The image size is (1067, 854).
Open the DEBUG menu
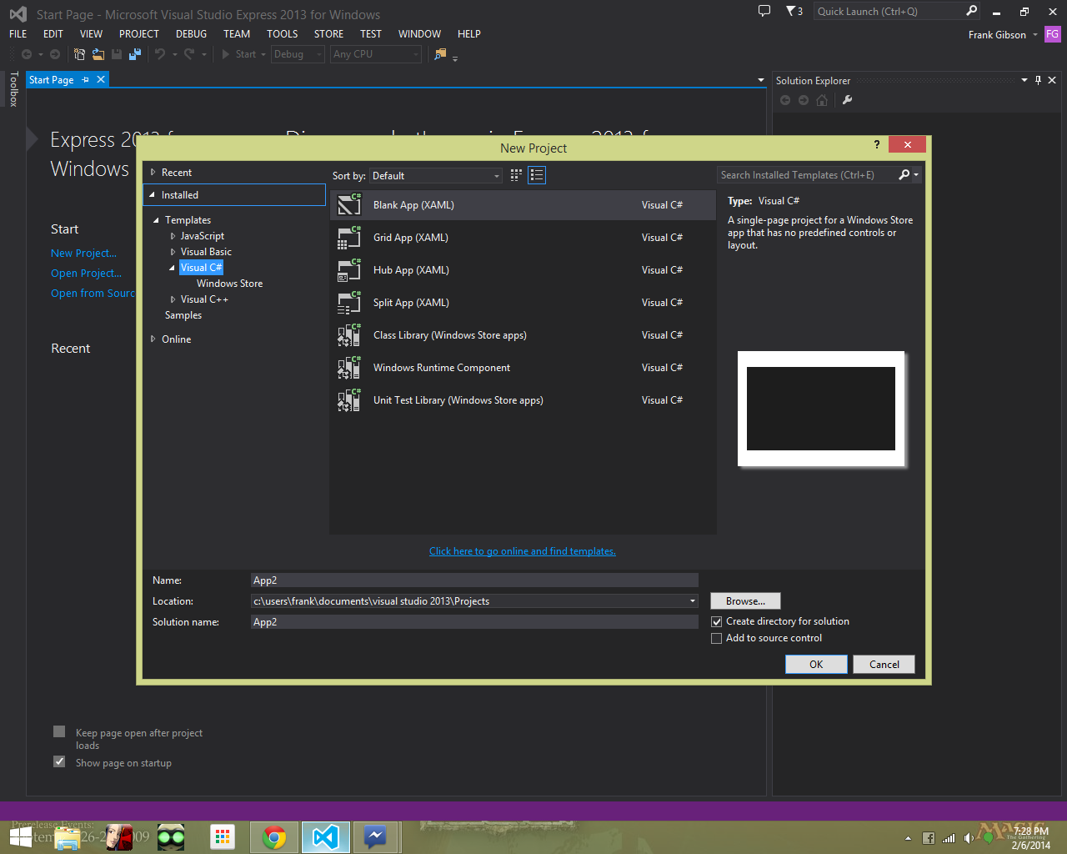click(191, 34)
